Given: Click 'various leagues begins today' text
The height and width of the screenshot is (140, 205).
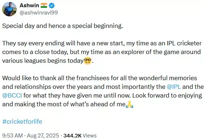Looking at the screenshot, I should click(x=43, y=61).
